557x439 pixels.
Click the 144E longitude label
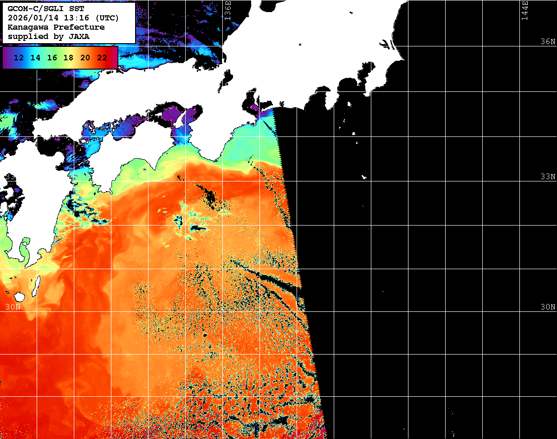525,10
